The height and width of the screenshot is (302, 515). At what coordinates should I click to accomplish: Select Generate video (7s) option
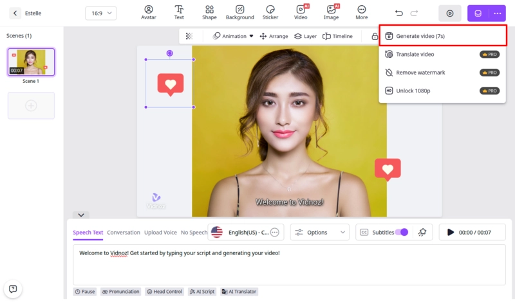click(443, 36)
